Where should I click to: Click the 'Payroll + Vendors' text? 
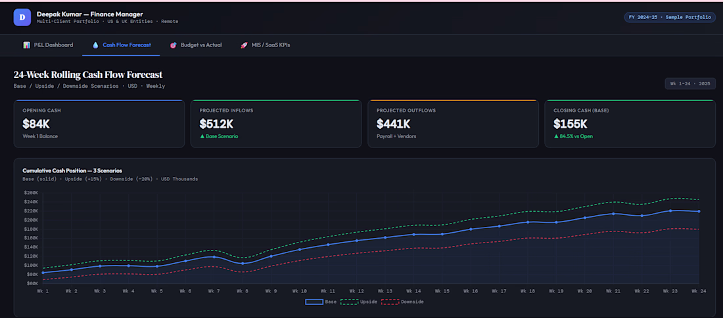coord(396,136)
